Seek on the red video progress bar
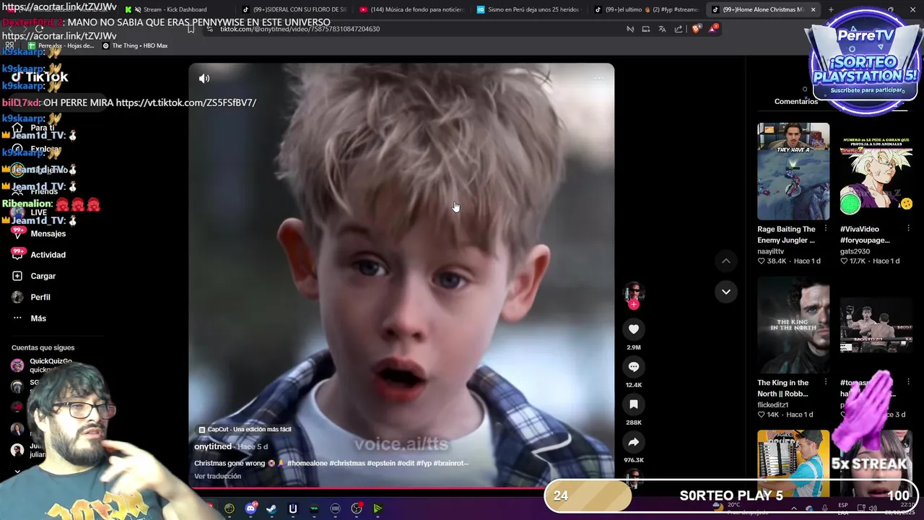The width and height of the screenshot is (924, 520). point(401,487)
